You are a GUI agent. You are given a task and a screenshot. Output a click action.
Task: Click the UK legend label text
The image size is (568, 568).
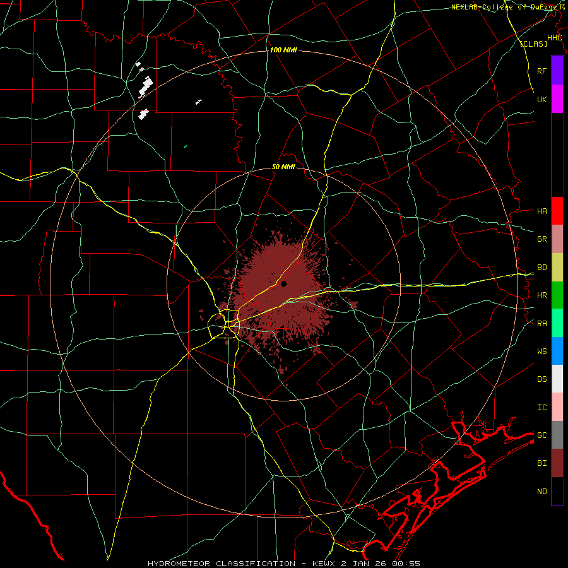pyautogui.click(x=542, y=100)
